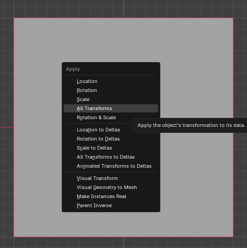Image resolution: width=247 pixels, height=248 pixels.
Task: Click the tooltip about object's transformation
Action: (189, 125)
